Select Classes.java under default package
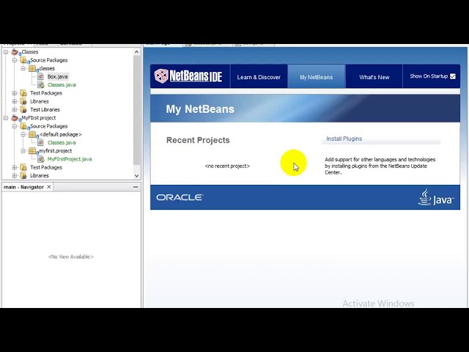 tap(62, 142)
